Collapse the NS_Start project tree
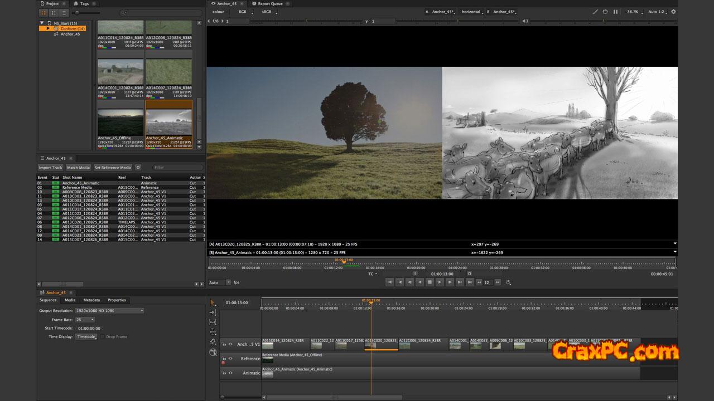The height and width of the screenshot is (401, 714). [x=42, y=23]
